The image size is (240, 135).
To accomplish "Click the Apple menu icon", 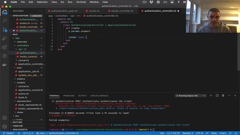I will pos(5,2).
